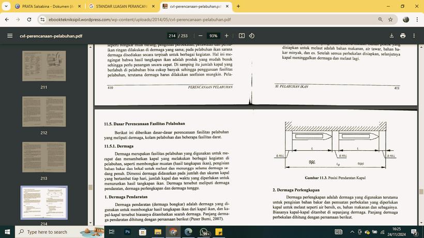View site information icon in address bar
Image resolution: width=424 pixels, height=238 pixels.
click(x=42, y=20)
